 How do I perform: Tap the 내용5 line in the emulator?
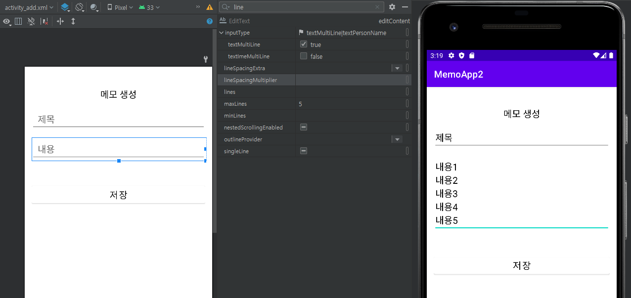click(x=447, y=220)
